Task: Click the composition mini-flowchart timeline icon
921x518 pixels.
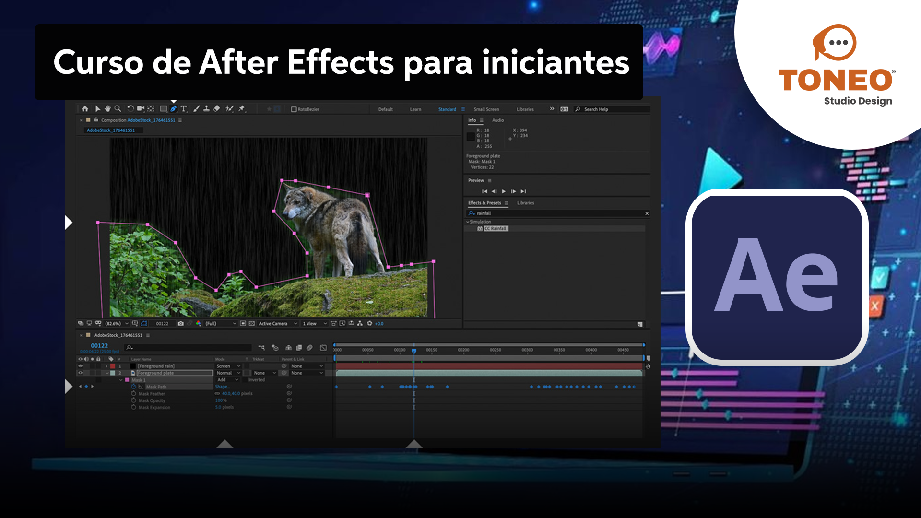Action: click(261, 348)
